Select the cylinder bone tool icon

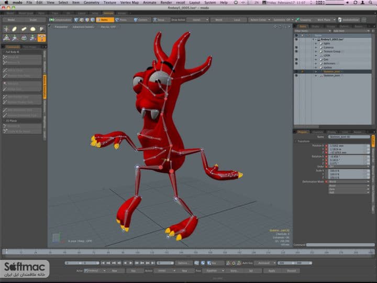coord(24,29)
